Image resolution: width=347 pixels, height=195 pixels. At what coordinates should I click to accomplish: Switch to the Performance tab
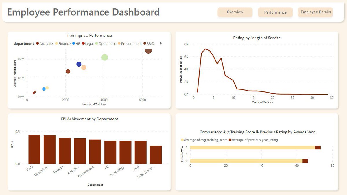(x=275, y=12)
